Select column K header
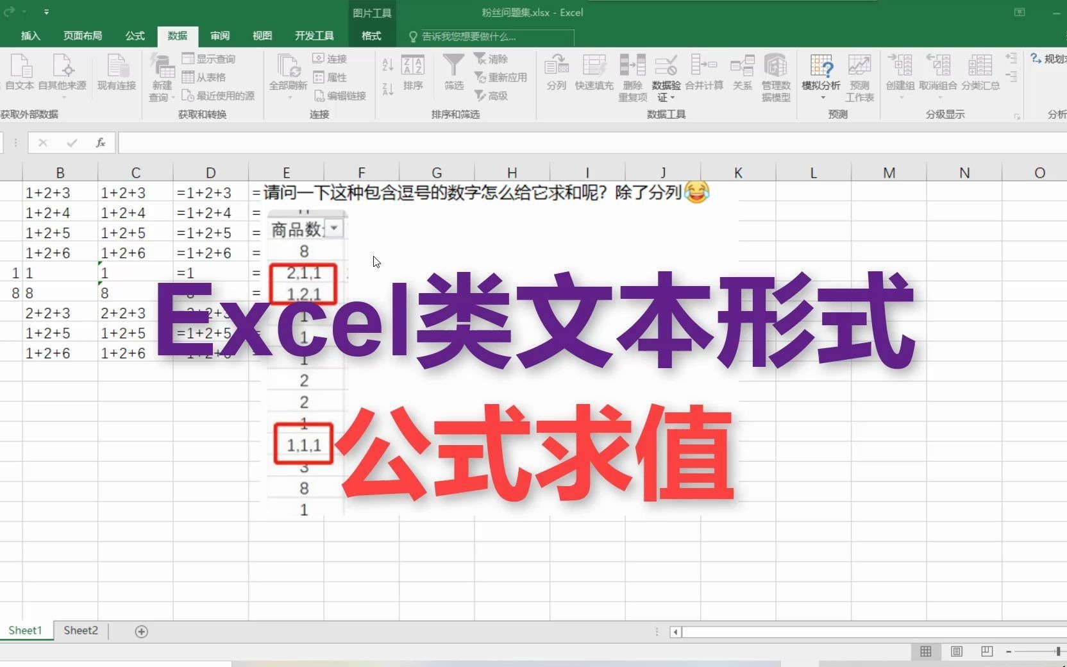Image resolution: width=1067 pixels, height=667 pixels. pos(738,173)
